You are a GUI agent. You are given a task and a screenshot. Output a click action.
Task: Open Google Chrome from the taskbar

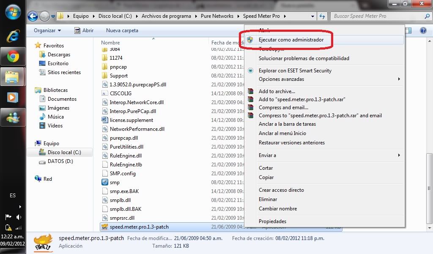click(13, 57)
